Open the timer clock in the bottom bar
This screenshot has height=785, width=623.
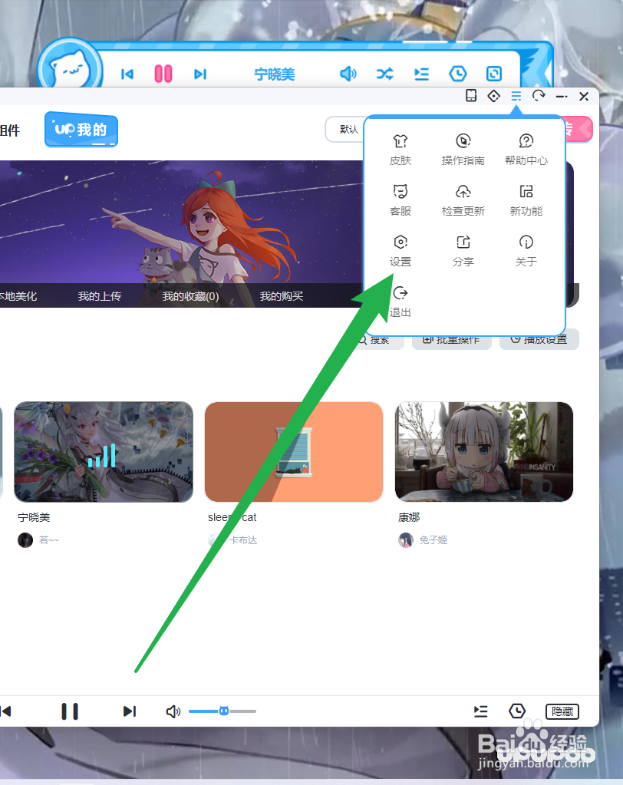(517, 711)
